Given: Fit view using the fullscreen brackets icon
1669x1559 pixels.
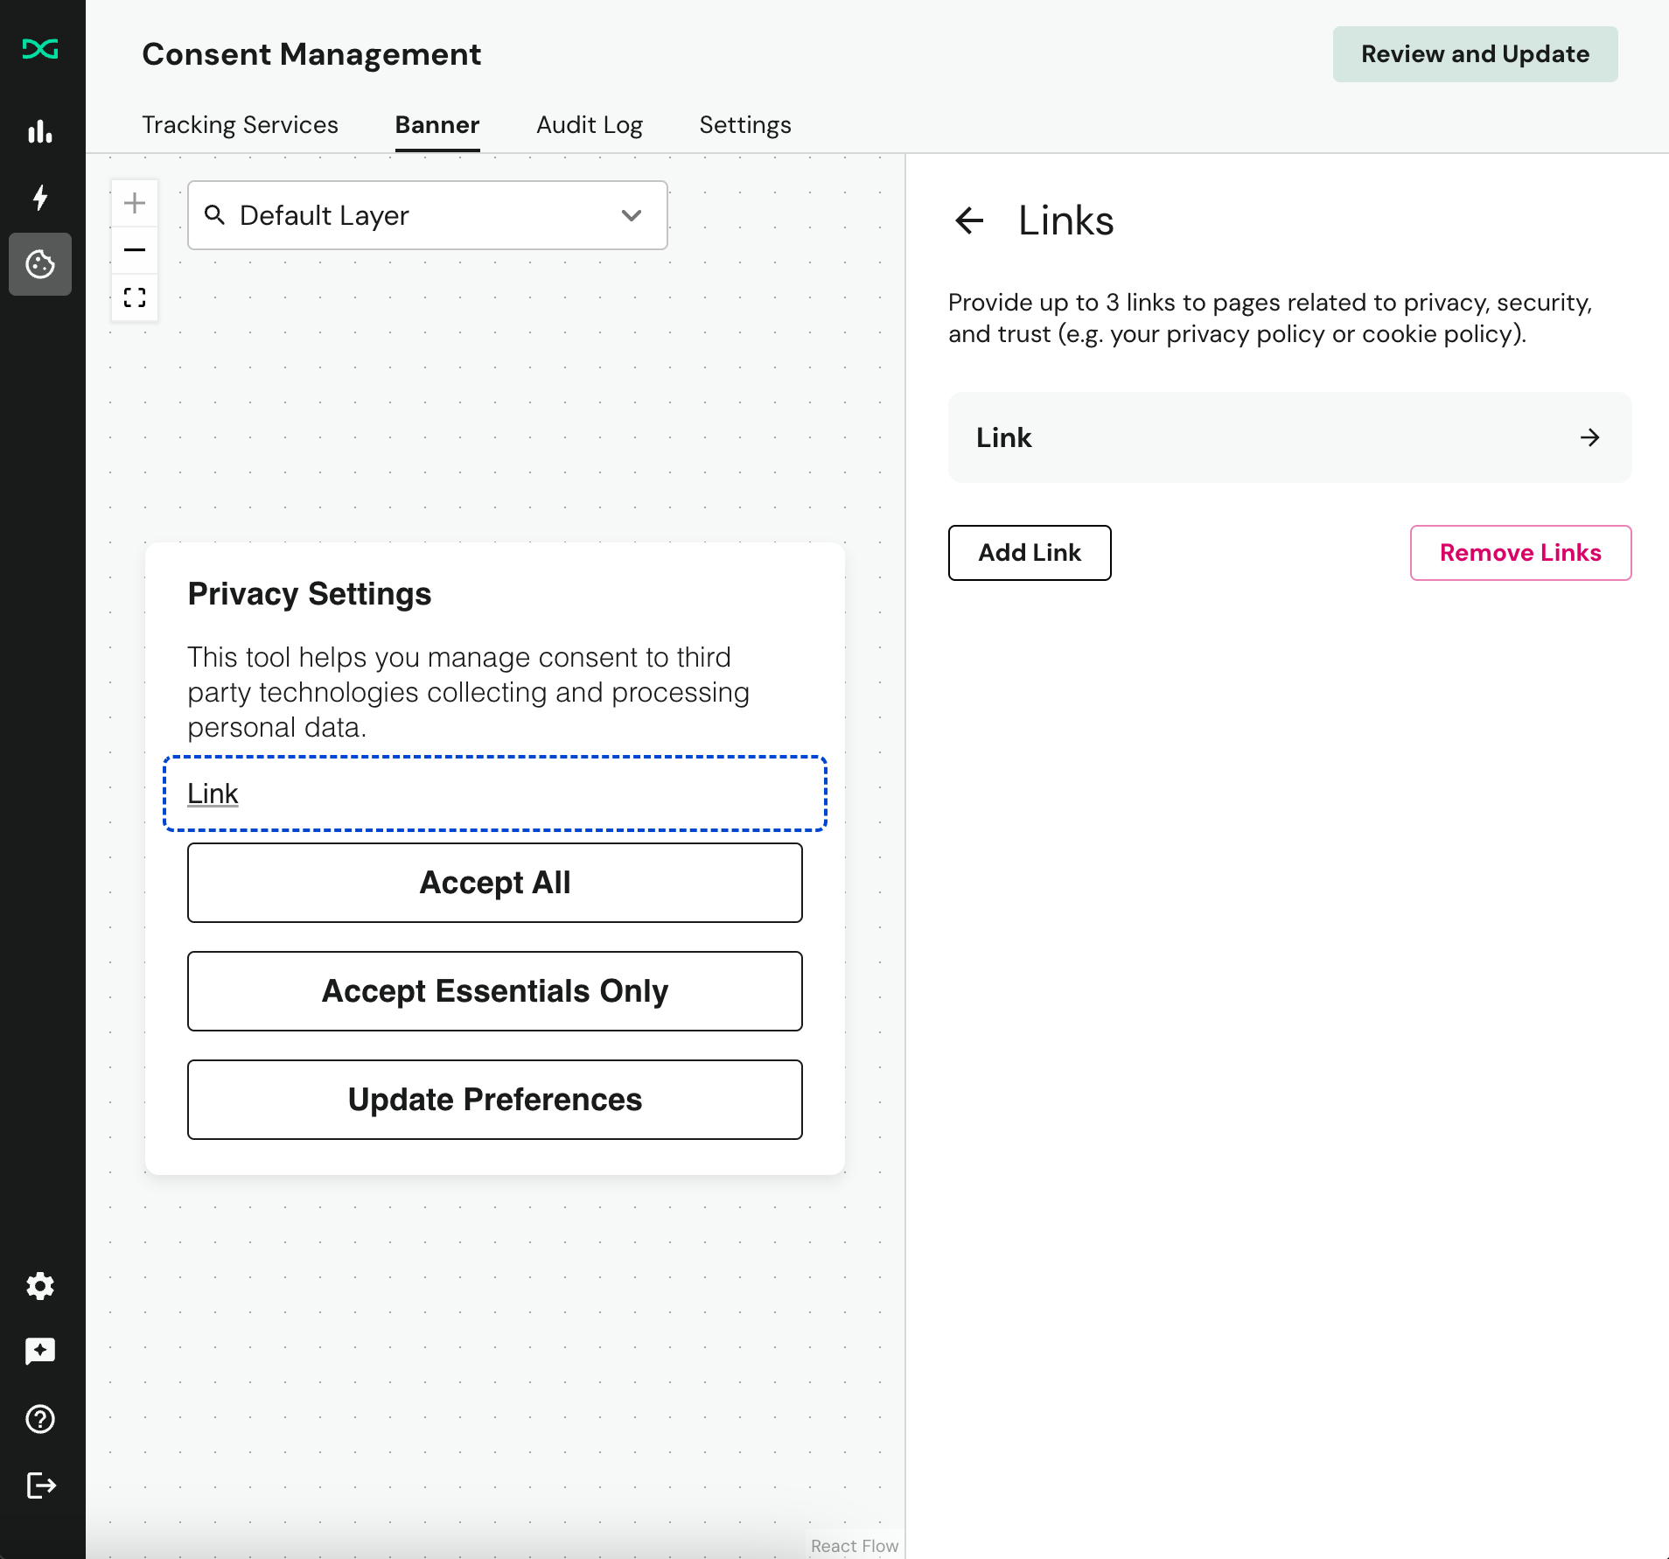Looking at the screenshot, I should point(135,297).
